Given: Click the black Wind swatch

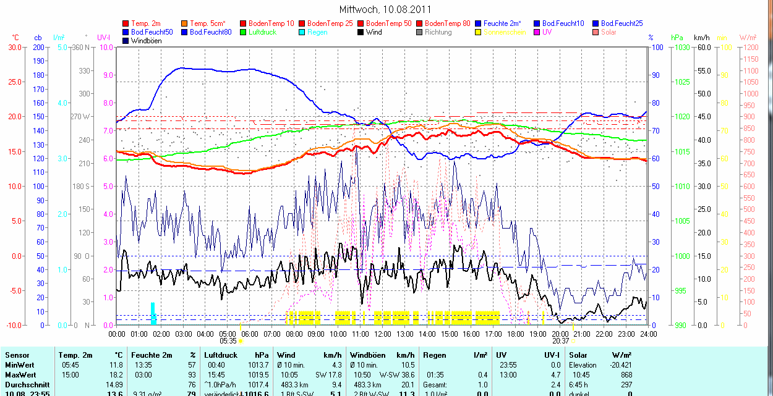Looking at the screenshot, I should 361,32.
